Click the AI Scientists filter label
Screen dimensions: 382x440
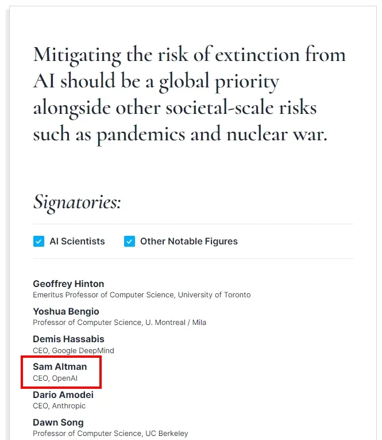pos(77,242)
